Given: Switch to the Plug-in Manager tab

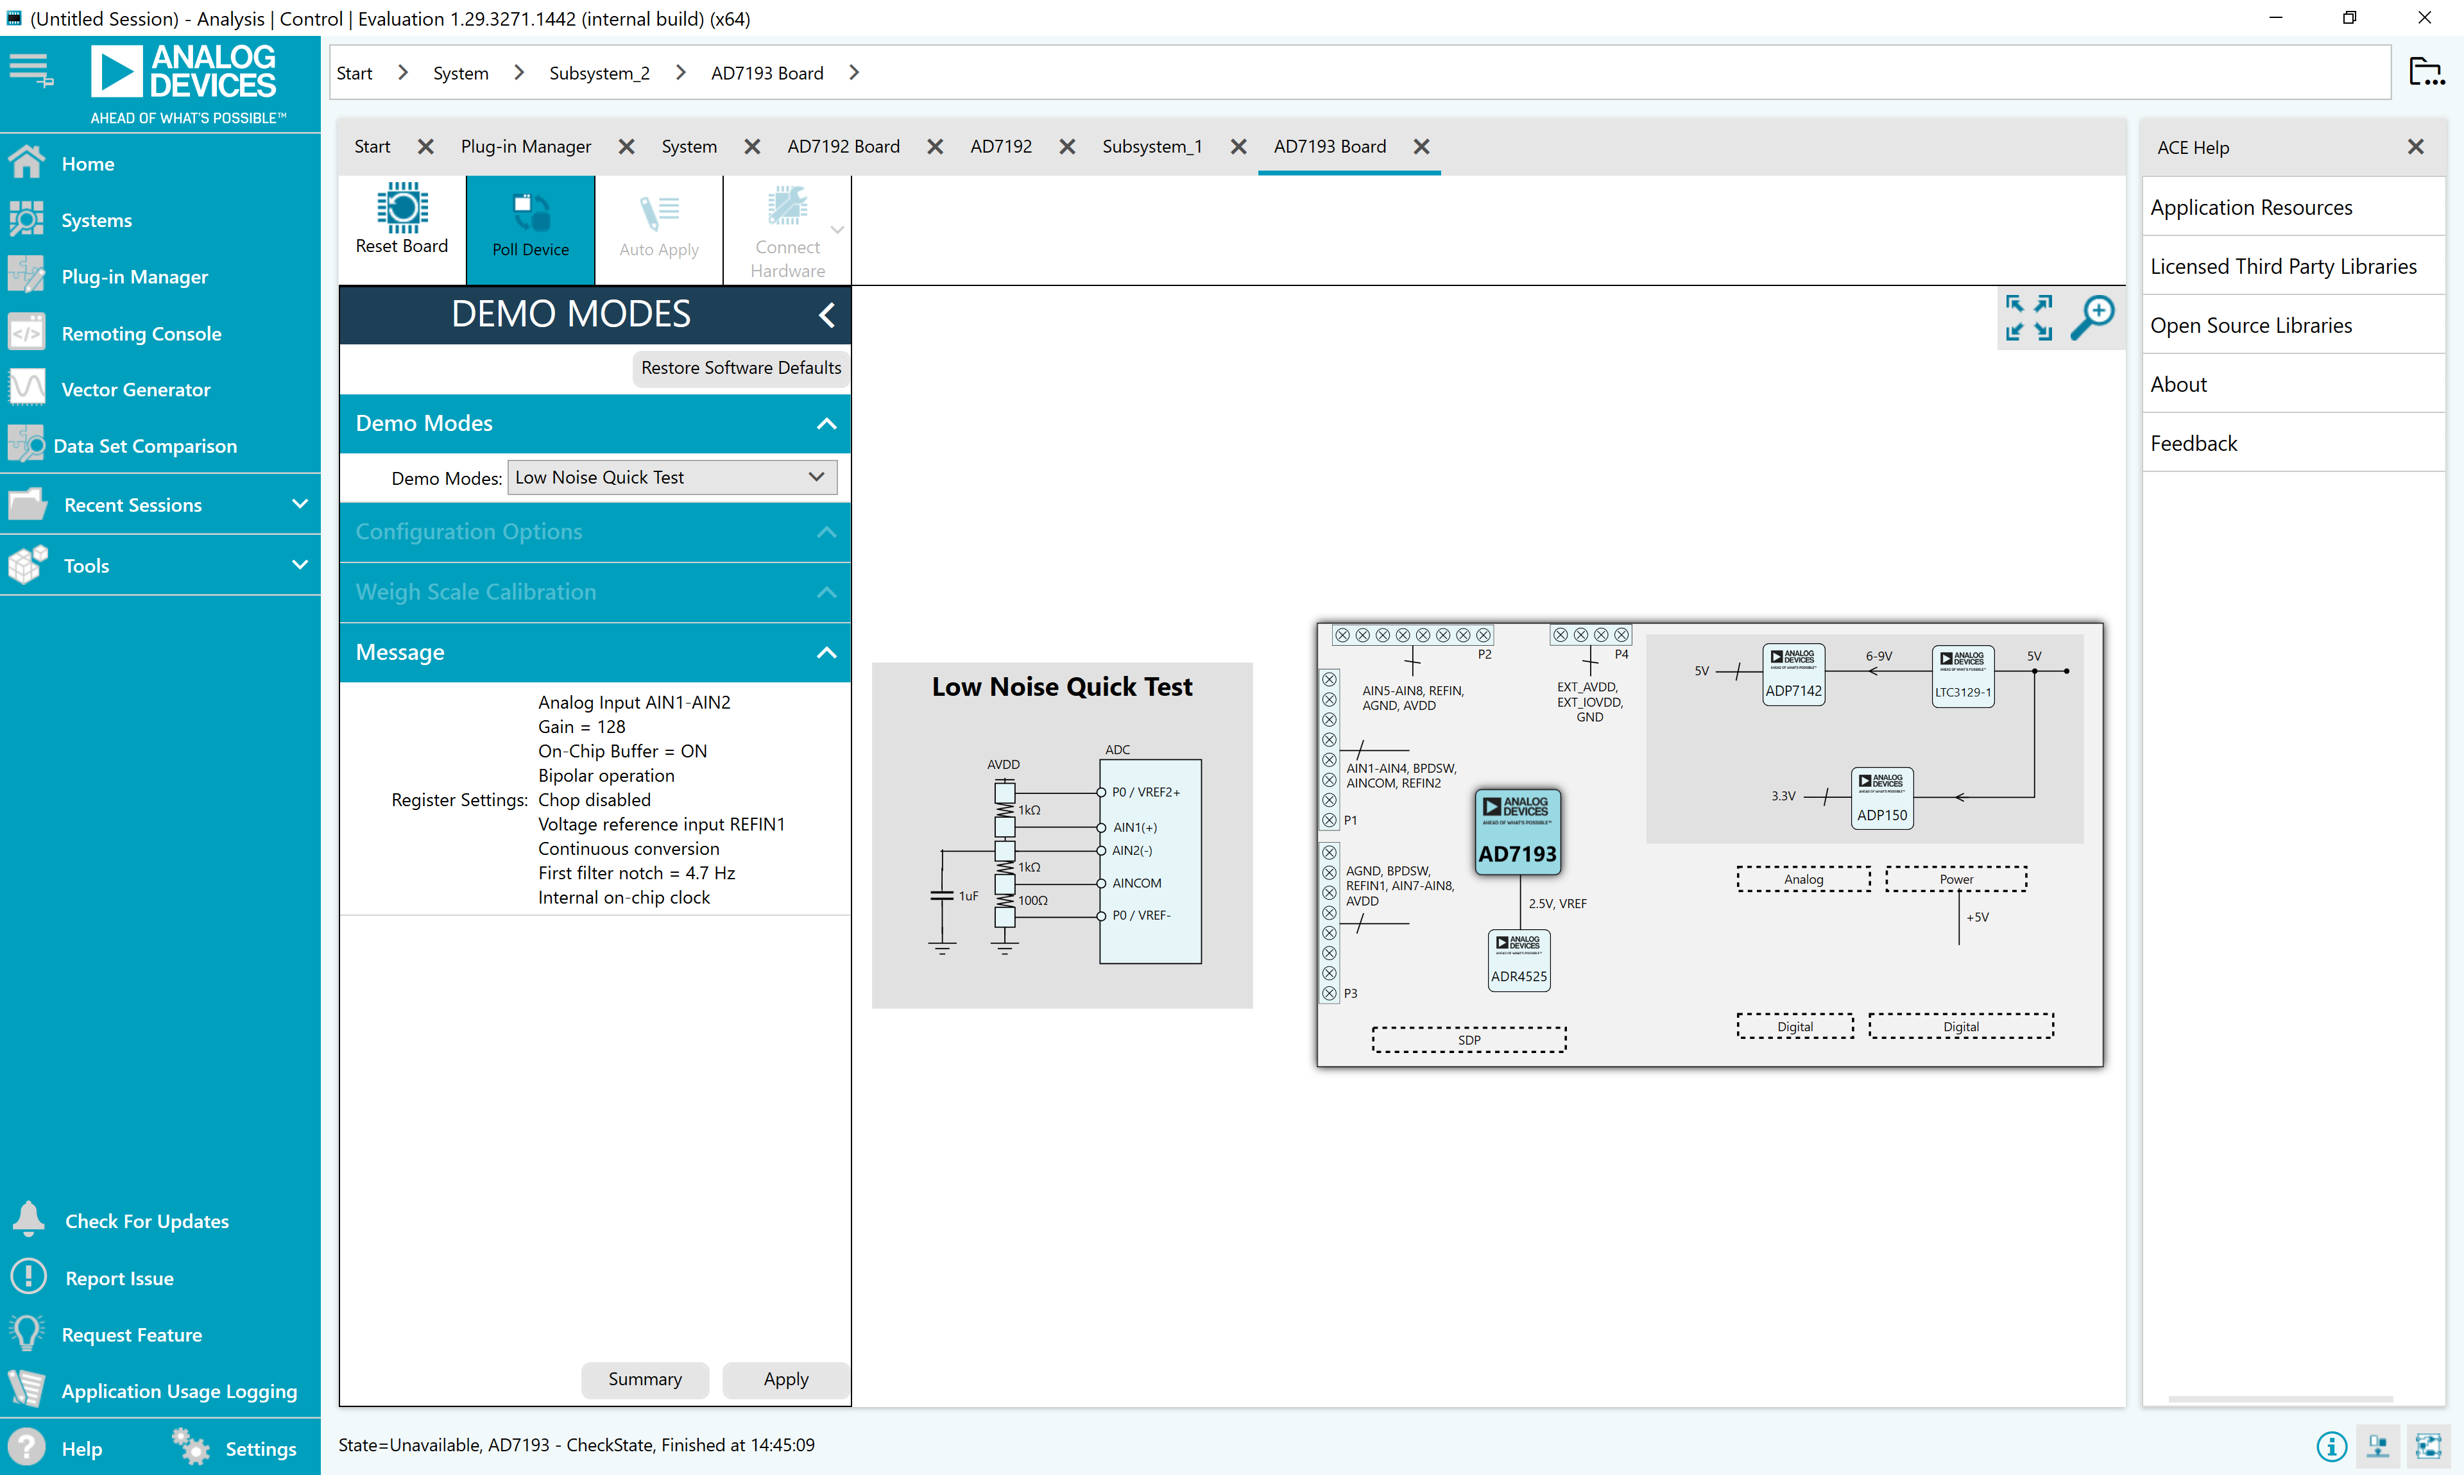Looking at the screenshot, I should tap(525, 146).
